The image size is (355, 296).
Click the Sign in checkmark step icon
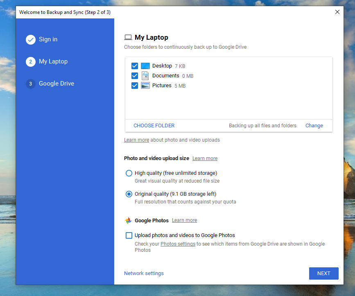[31, 40]
